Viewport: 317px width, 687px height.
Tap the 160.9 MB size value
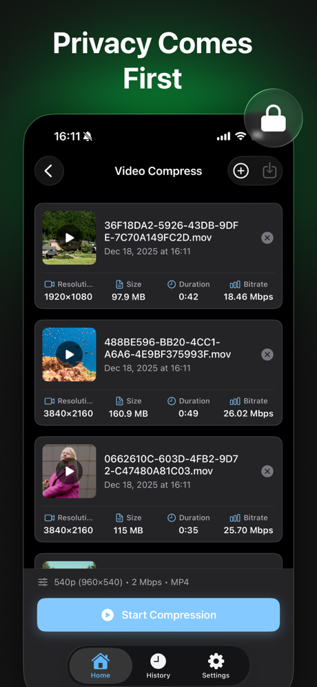tap(128, 413)
